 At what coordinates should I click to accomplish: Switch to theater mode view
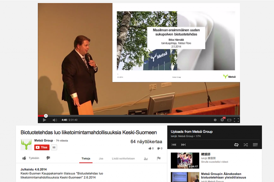pos(229,120)
